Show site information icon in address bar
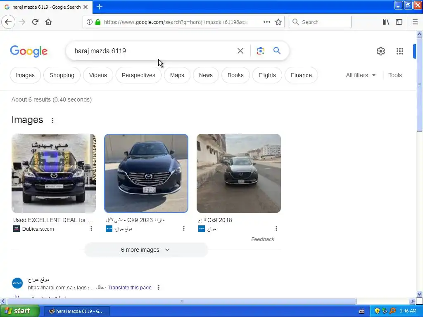Screen dimensions: 423x317 (x=90, y=22)
